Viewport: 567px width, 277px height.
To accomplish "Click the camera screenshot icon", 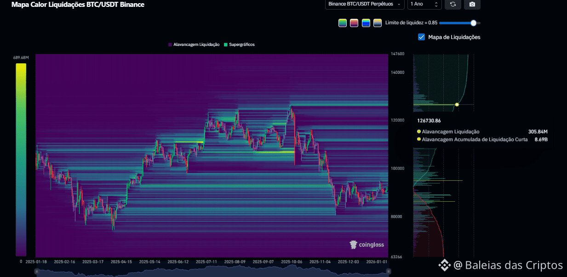I will pos(472,4).
